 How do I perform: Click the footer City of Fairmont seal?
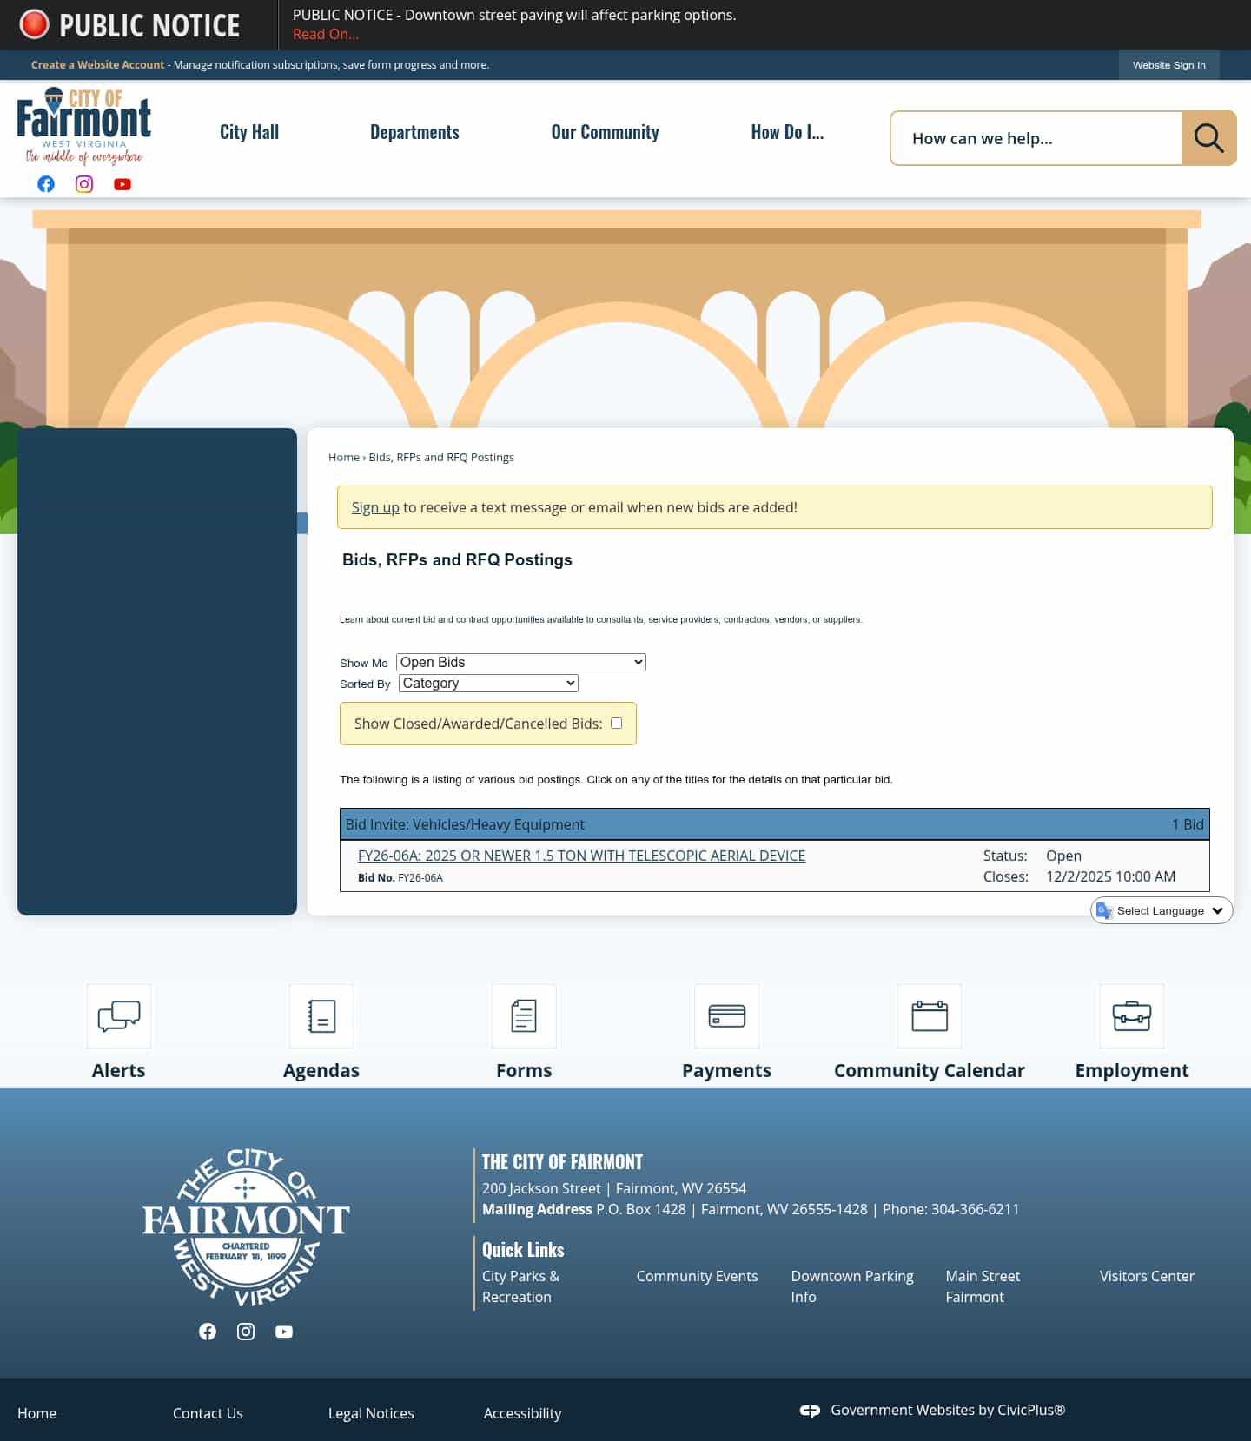[246, 1228]
